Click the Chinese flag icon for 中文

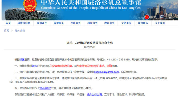(x=147, y=17)
